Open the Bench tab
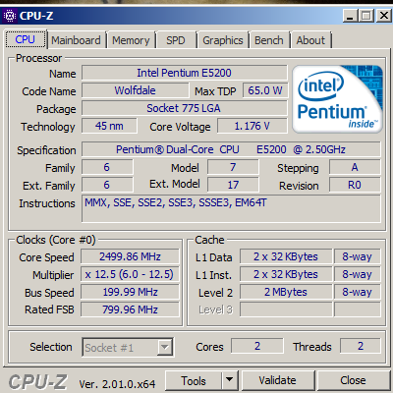 coord(269,40)
